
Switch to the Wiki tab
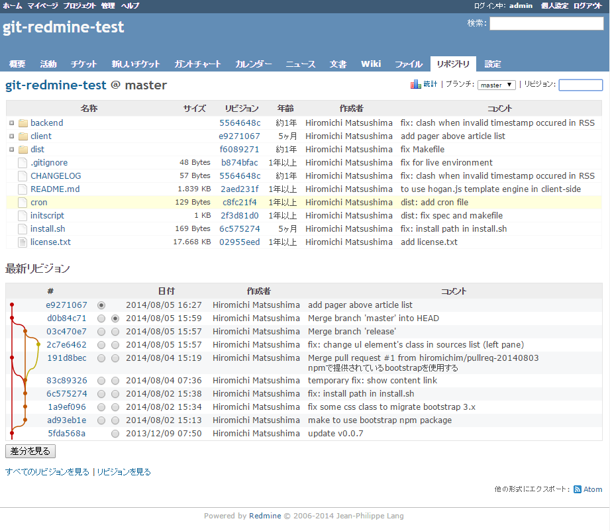click(370, 64)
